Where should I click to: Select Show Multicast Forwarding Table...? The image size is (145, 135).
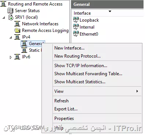click(97, 74)
